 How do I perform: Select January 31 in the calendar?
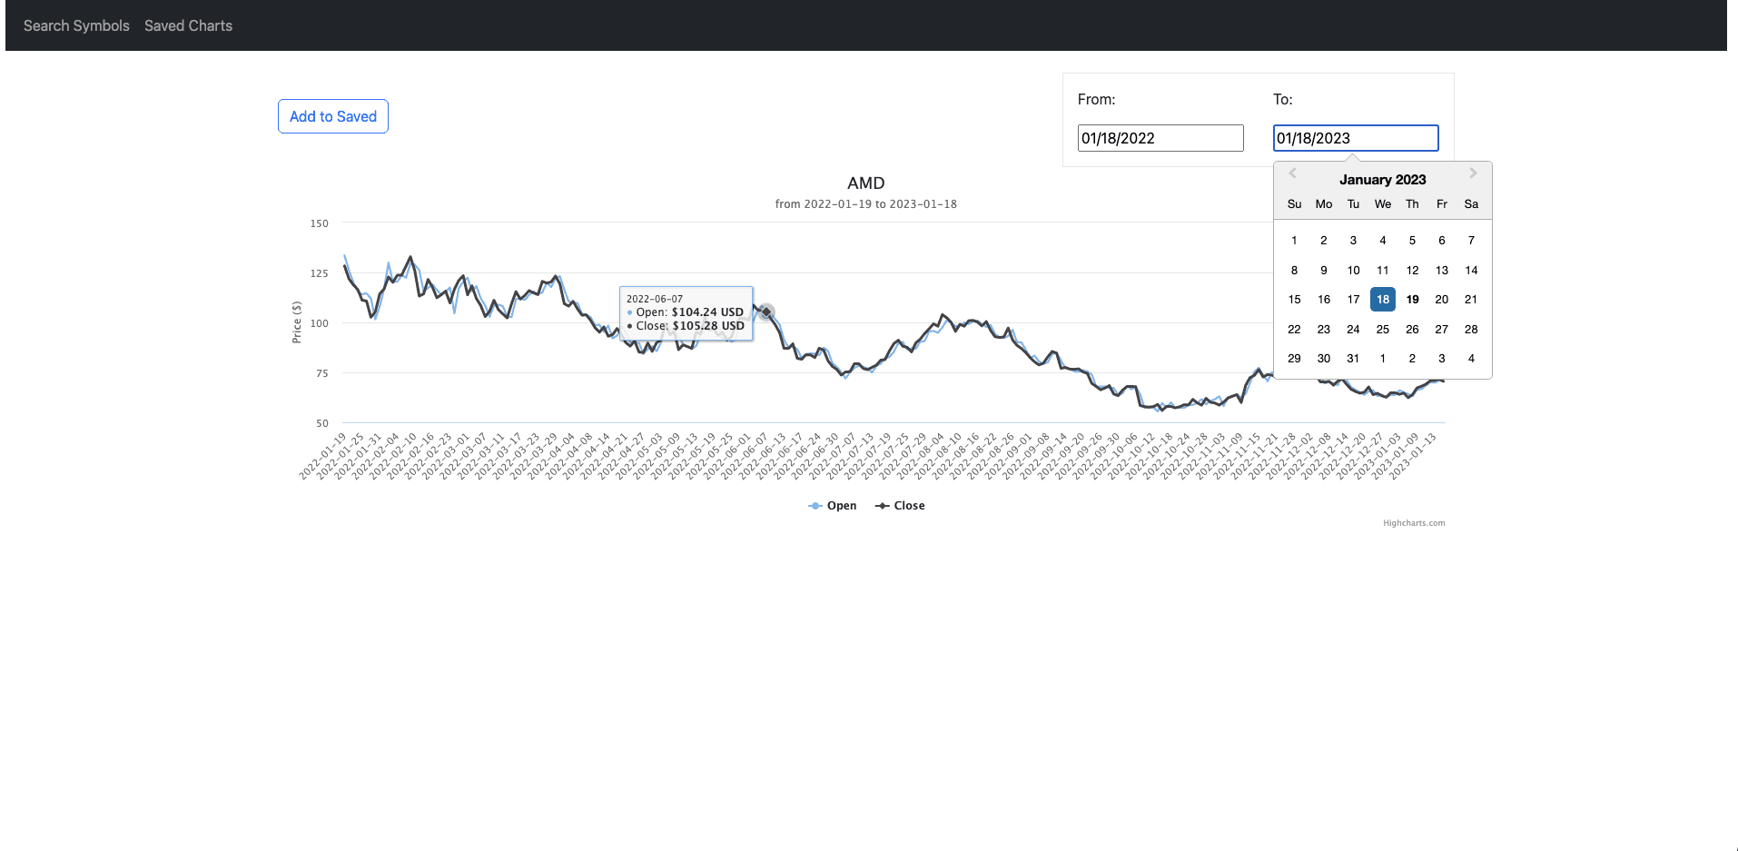coord(1353,358)
